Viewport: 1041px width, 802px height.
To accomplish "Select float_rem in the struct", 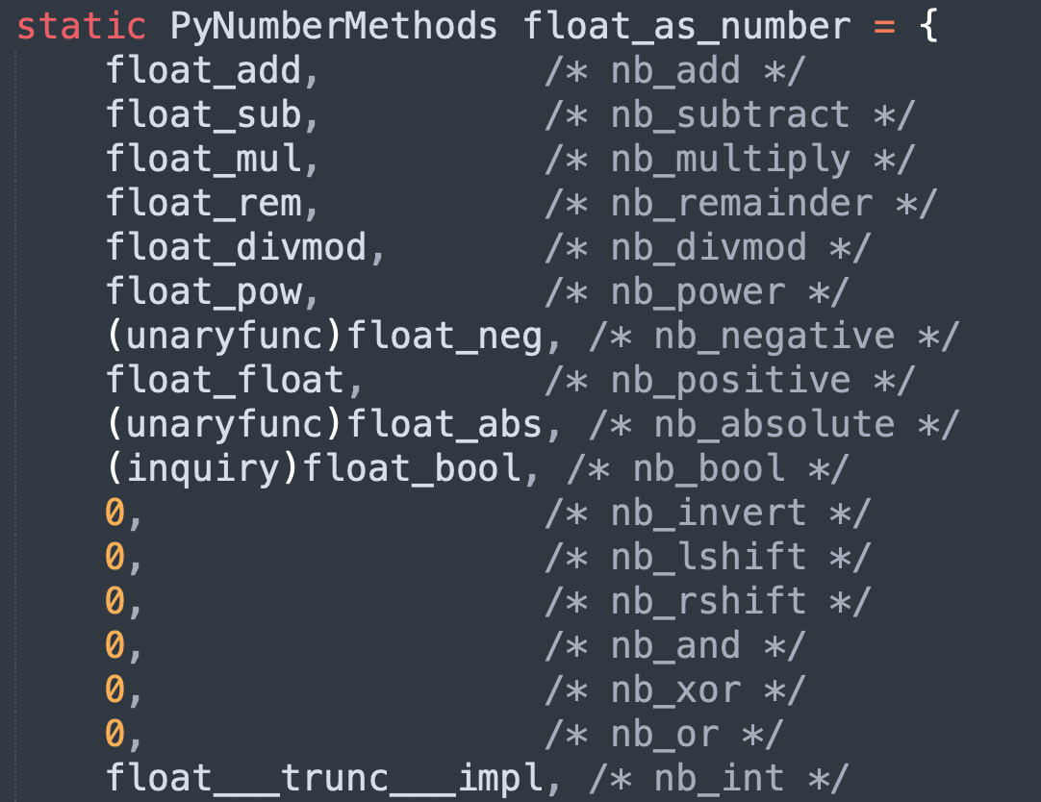I will [x=203, y=203].
